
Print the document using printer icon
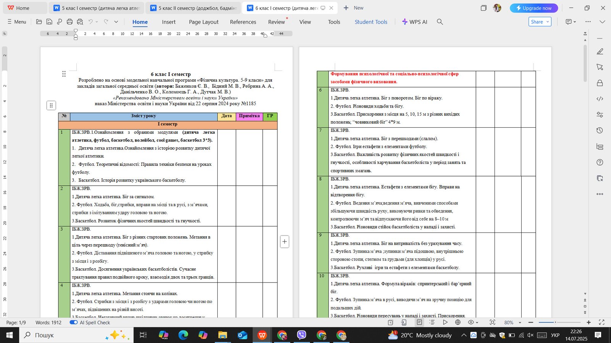click(70, 22)
